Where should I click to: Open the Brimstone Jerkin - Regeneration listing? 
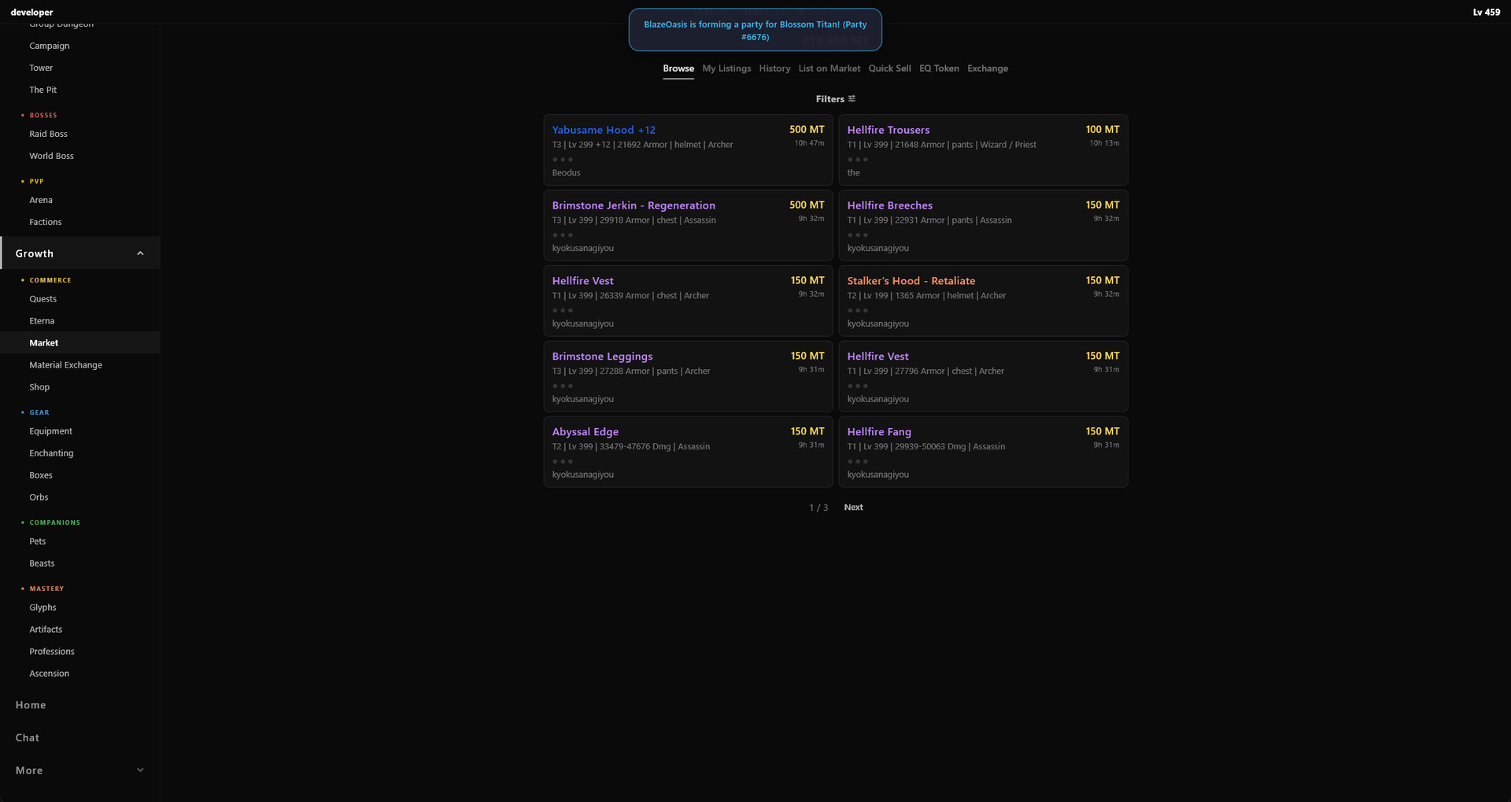(x=634, y=205)
